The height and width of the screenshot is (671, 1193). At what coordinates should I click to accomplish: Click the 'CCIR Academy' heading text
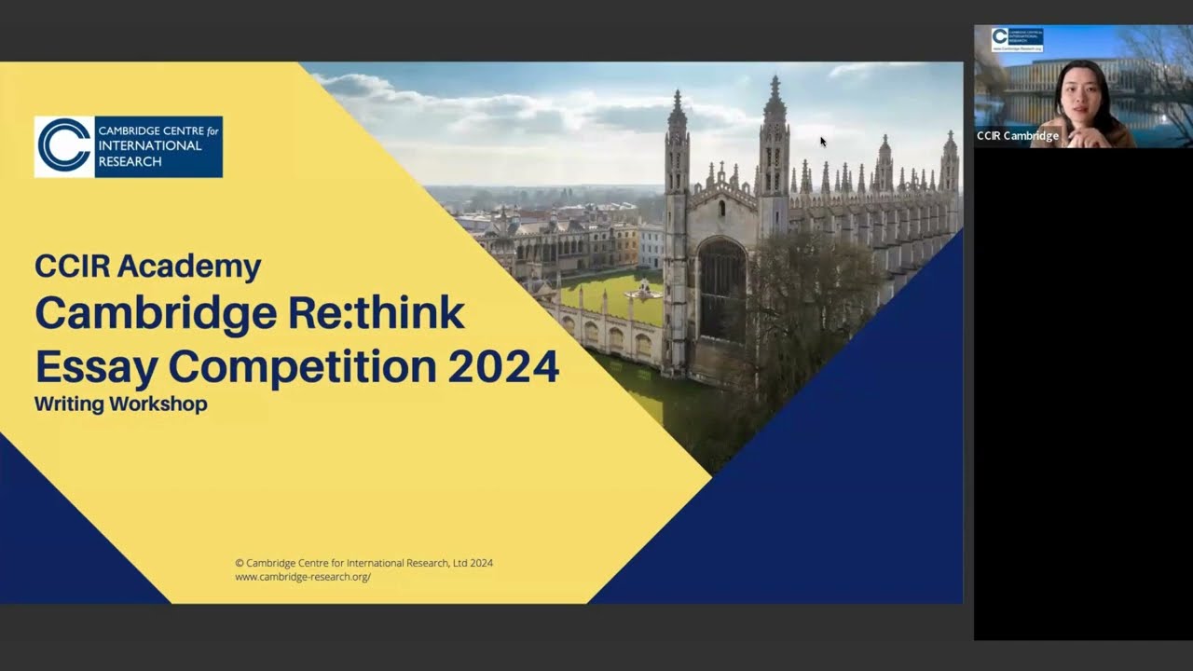point(148,267)
